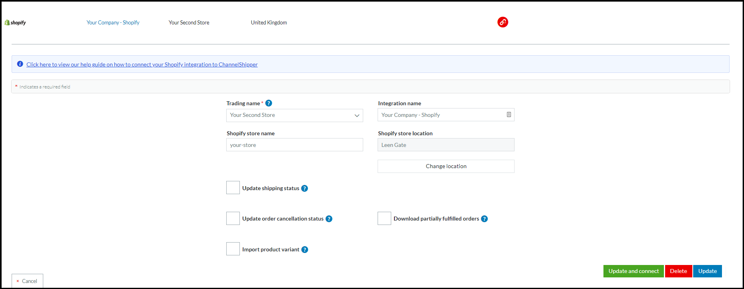Focus the Integration name input field
Viewport: 744px width, 289px height.
pos(446,115)
